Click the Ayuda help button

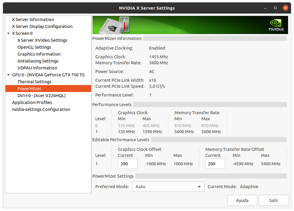coord(242,200)
